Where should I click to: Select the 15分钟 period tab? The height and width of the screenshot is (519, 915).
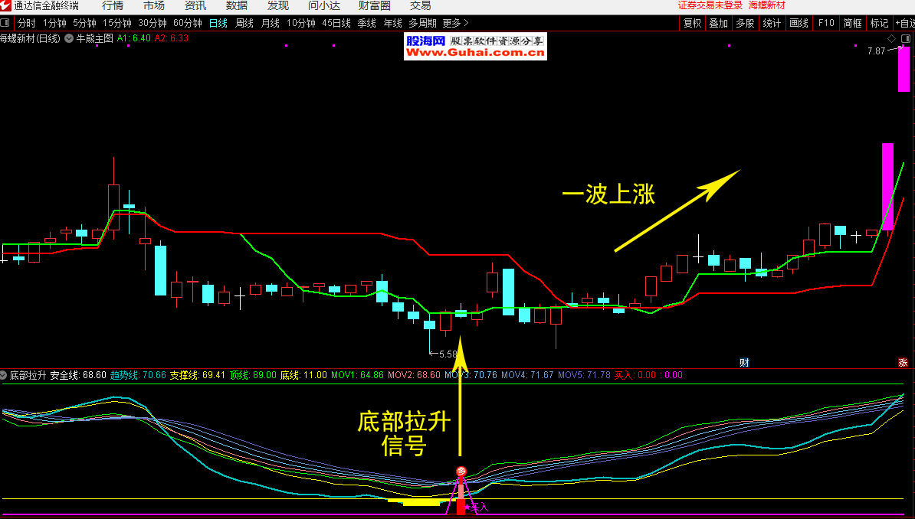click(117, 23)
